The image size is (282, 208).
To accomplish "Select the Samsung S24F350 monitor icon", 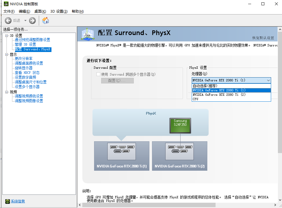I will (x=180, y=125).
